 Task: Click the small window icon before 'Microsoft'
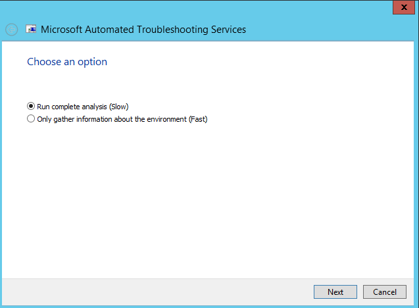(31, 29)
